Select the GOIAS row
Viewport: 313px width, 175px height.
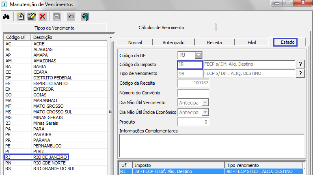coord(56,95)
